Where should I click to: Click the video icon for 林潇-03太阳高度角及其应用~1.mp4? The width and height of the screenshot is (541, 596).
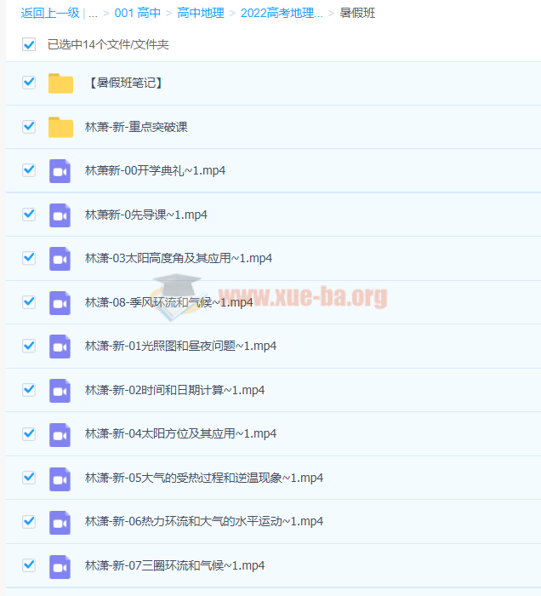coord(60,259)
